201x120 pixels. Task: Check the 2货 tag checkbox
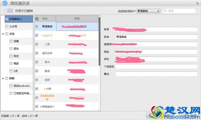pos(11,71)
